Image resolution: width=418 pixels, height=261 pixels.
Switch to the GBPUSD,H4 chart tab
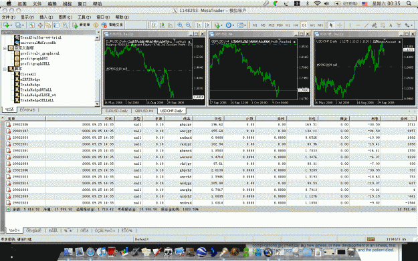(144, 111)
